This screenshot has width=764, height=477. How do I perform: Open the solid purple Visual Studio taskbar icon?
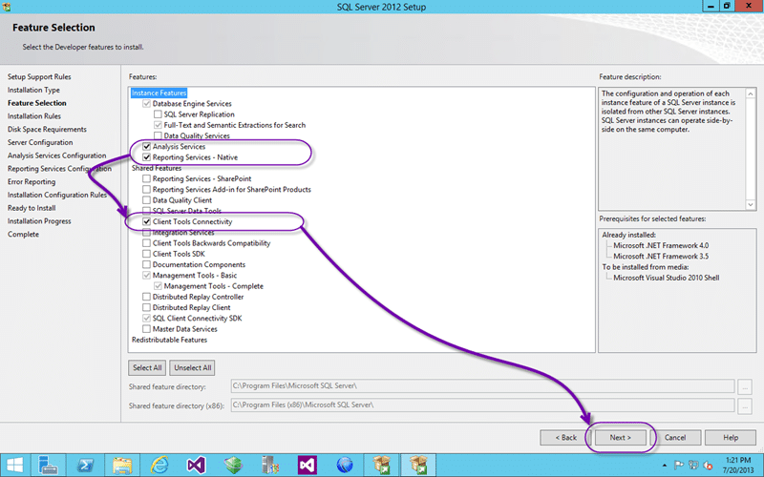[x=308, y=465]
